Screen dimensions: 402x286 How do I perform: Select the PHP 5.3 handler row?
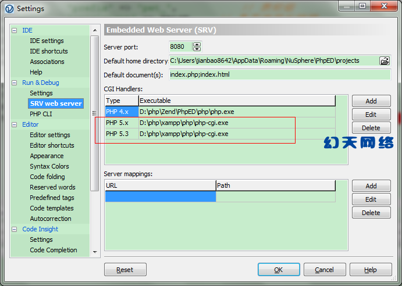click(x=220, y=134)
